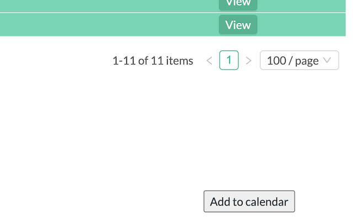Go to the next page arrow
The width and height of the screenshot is (353, 221).
pos(249,61)
